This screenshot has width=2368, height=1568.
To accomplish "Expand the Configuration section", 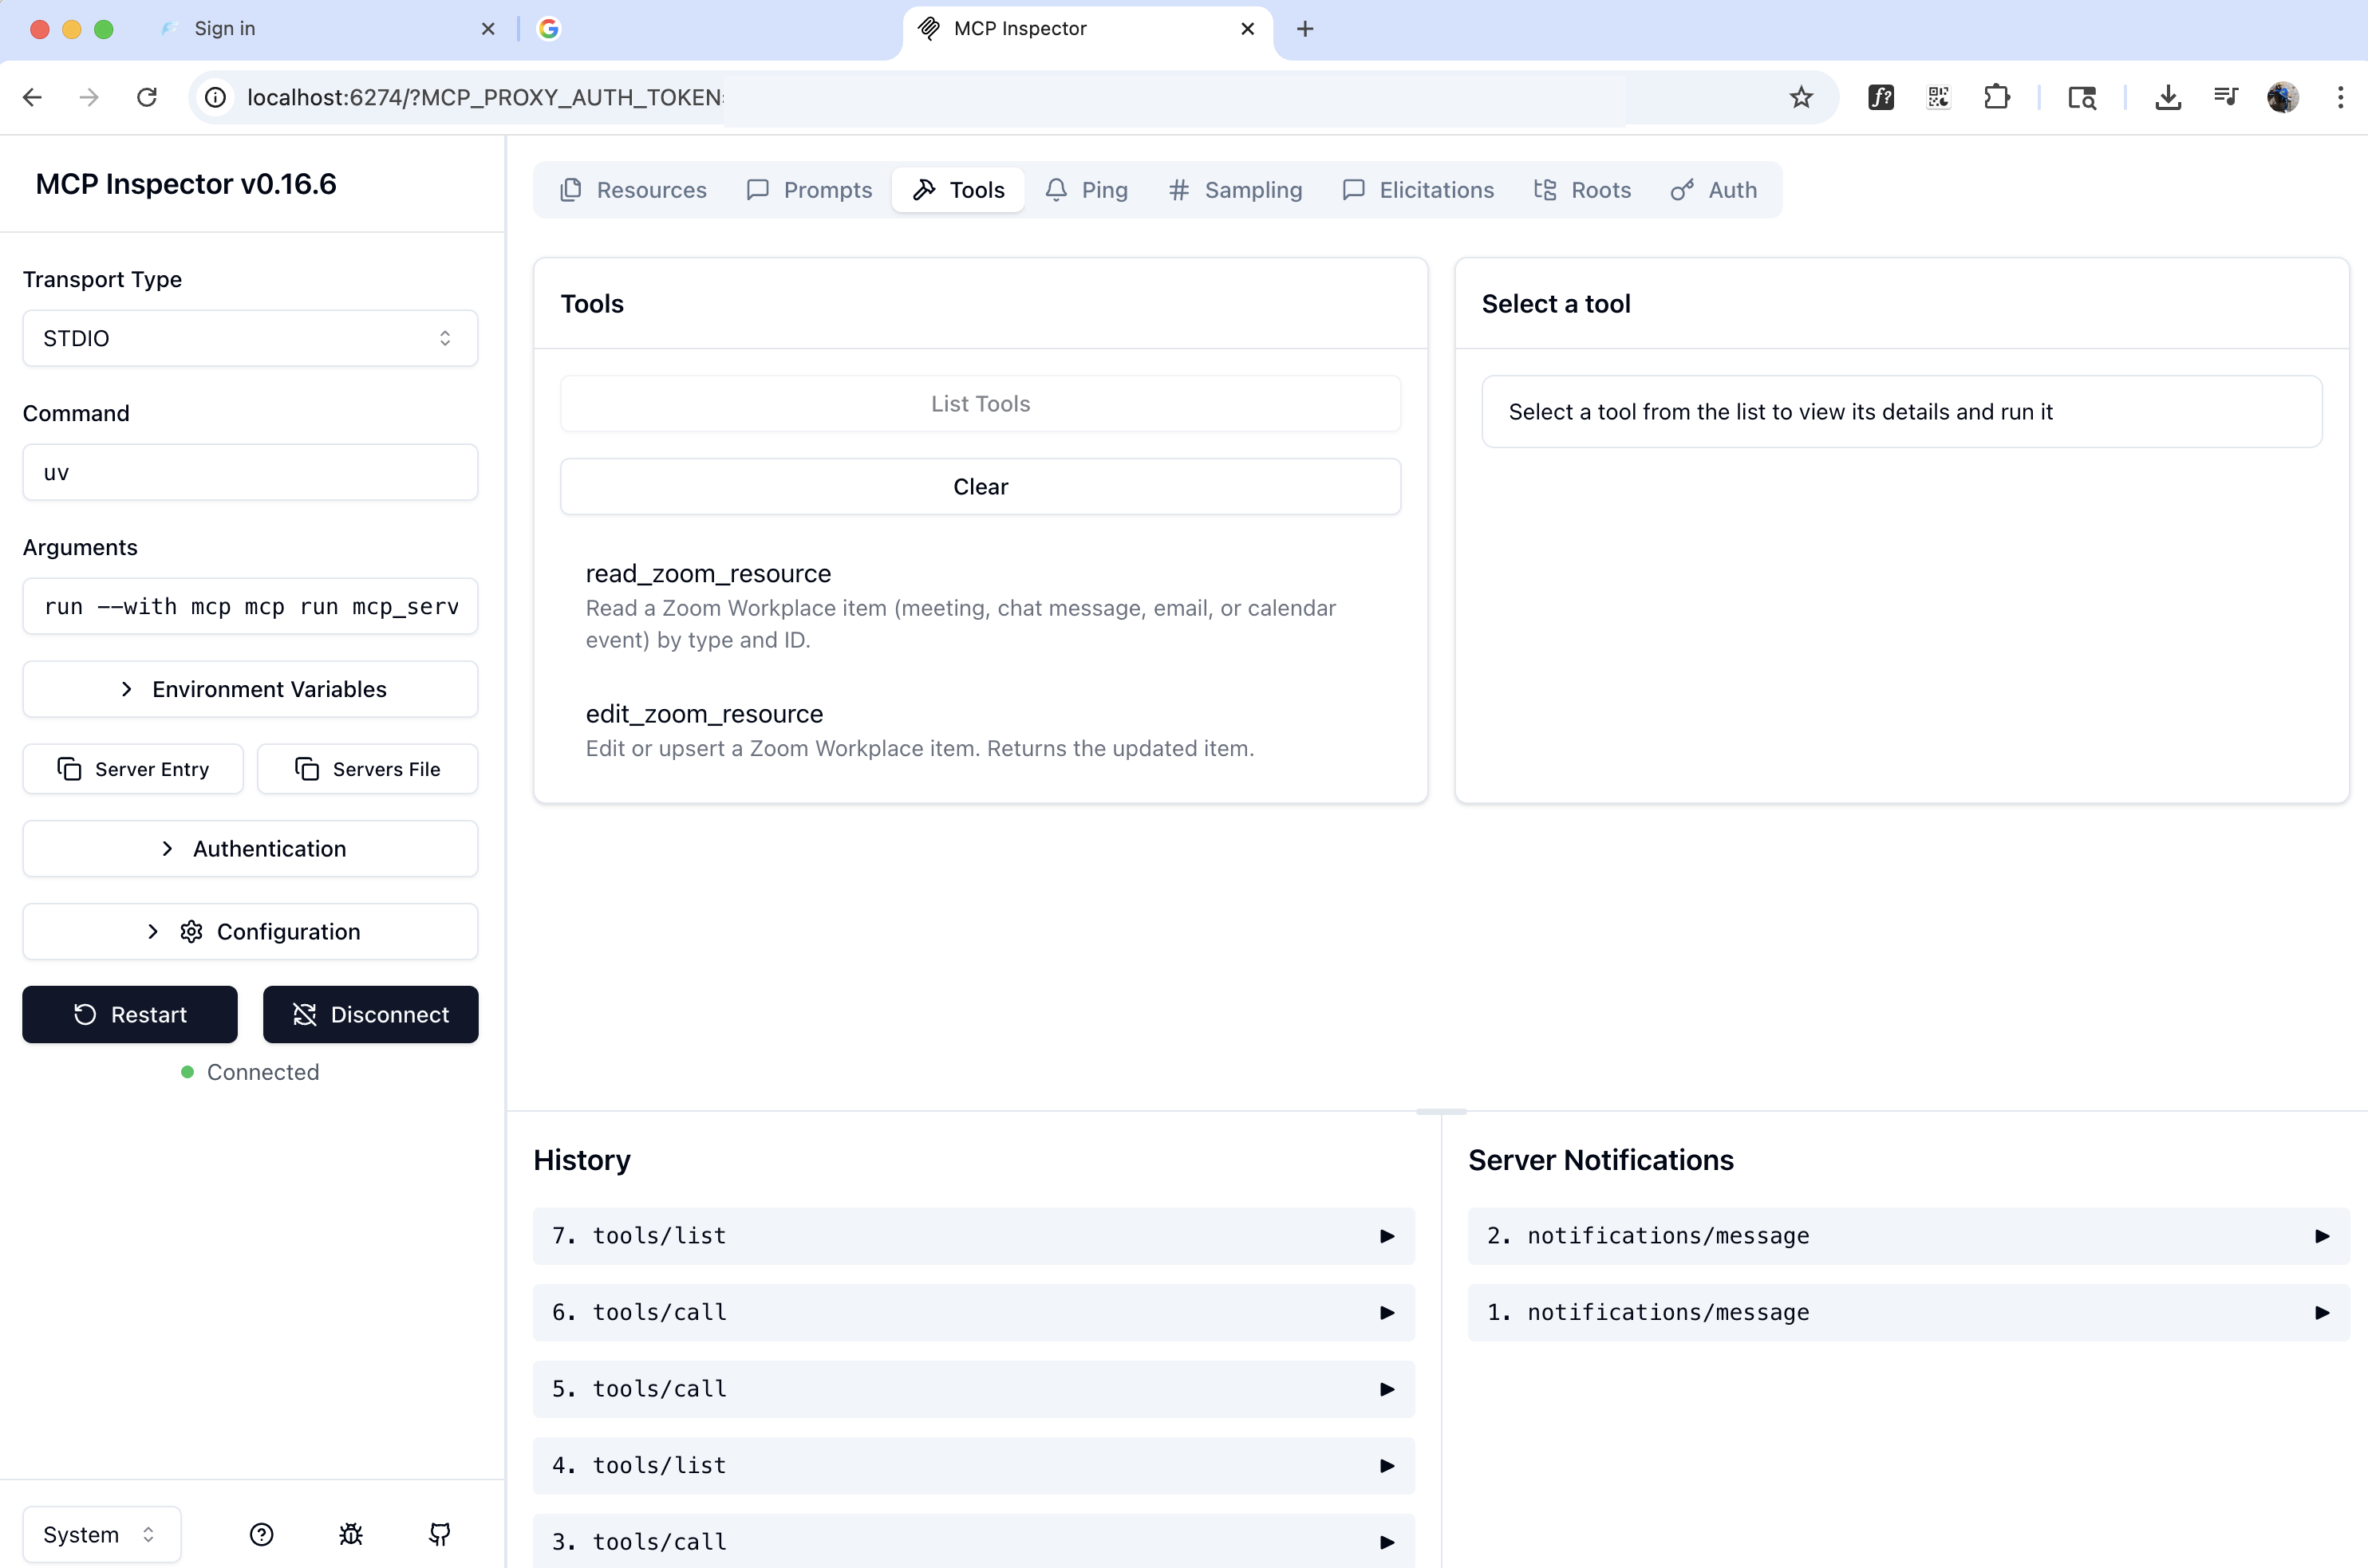I will click(x=250, y=932).
